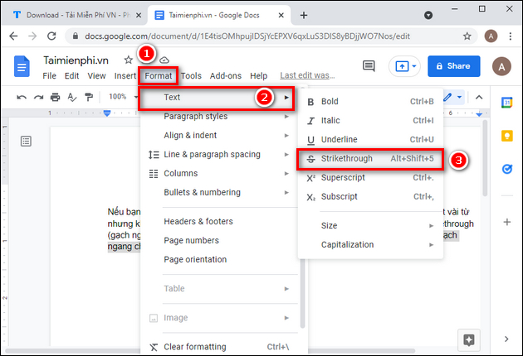This screenshot has height=356, width=523.
Task: Expand the Capitalization submenu
Action: [370, 244]
